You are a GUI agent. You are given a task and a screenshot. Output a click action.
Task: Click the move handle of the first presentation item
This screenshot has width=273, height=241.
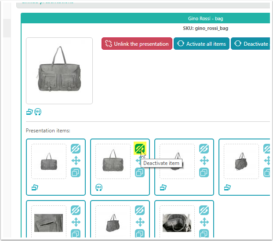76,161
